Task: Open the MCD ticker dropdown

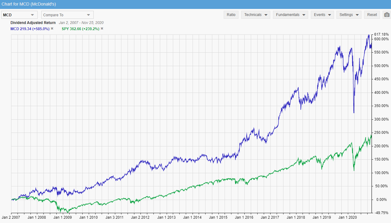Action: tap(20, 15)
